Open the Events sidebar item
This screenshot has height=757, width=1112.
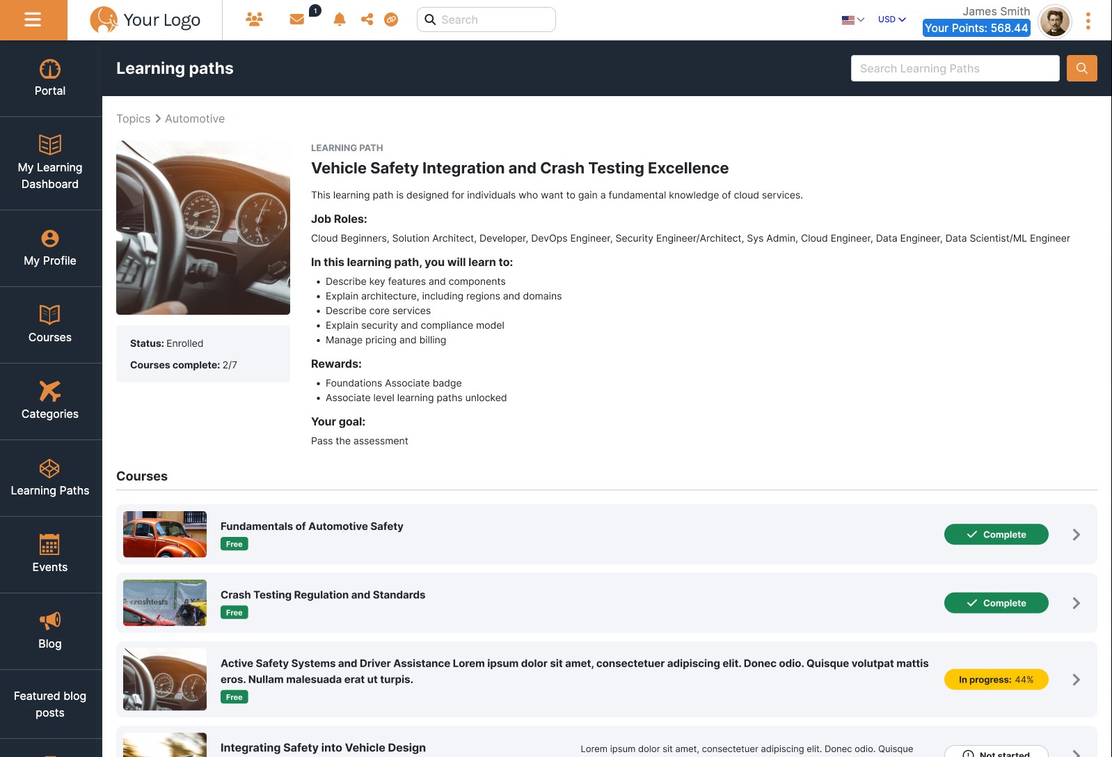50,554
